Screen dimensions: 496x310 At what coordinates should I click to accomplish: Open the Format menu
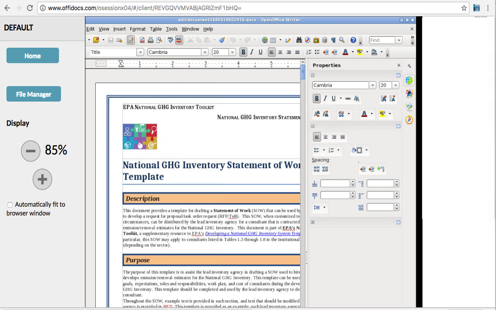tap(137, 29)
